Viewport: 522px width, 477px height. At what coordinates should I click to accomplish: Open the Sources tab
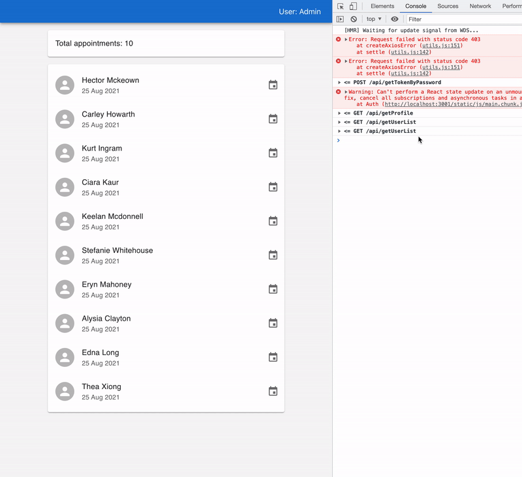(448, 7)
